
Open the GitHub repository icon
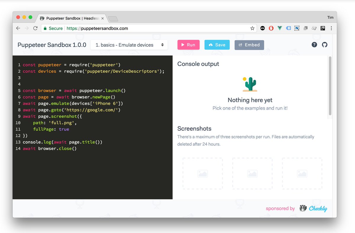[325, 45]
